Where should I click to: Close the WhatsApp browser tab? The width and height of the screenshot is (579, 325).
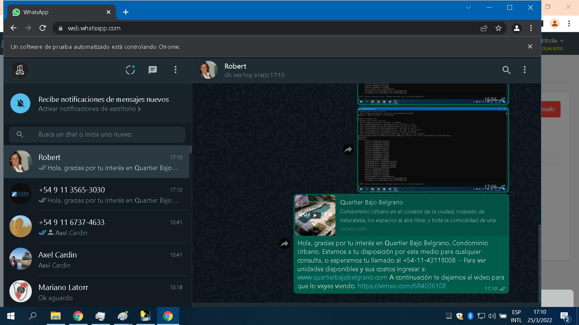(108, 12)
